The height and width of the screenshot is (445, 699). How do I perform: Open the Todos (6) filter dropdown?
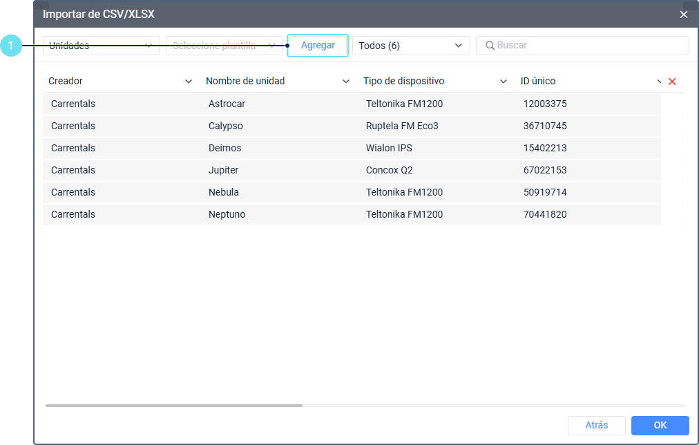(x=411, y=46)
